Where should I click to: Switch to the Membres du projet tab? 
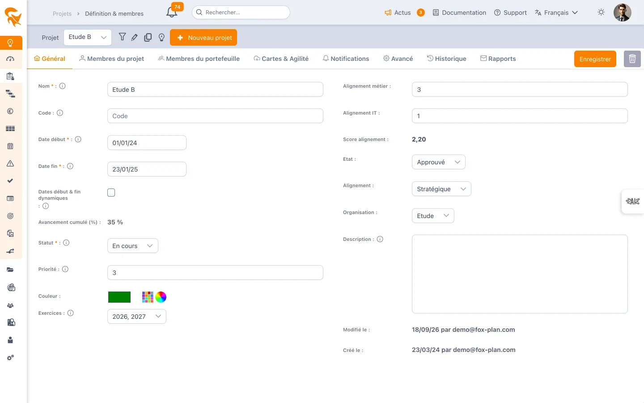(111, 59)
